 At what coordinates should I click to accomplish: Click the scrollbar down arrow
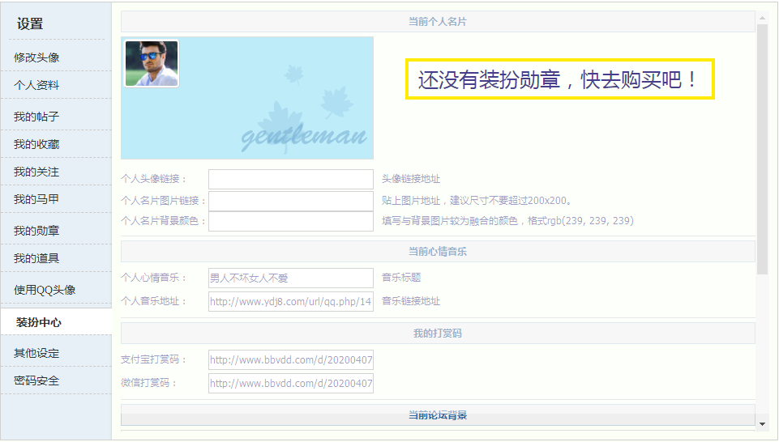point(762,423)
